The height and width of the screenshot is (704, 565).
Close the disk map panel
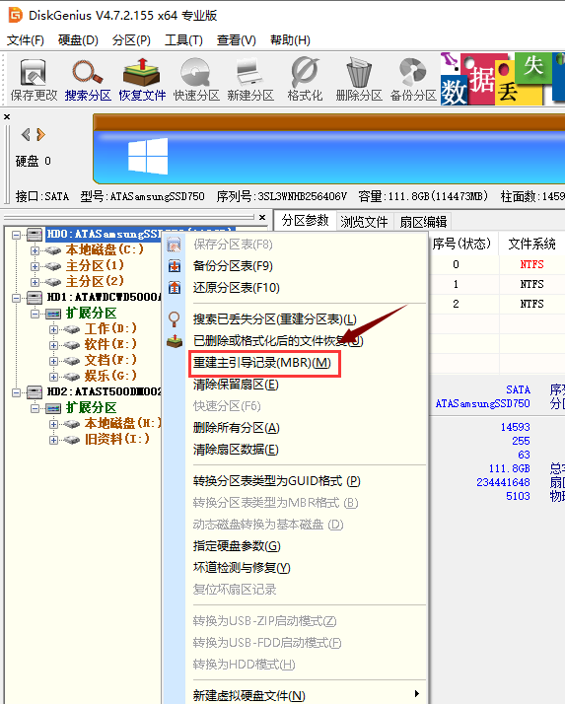tap(7, 116)
